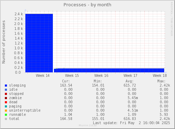Click sleeping average value 615.72

[130, 85]
